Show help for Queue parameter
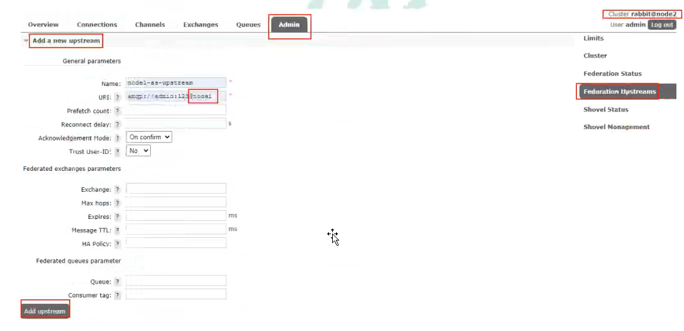The height and width of the screenshot is (331, 684). [x=117, y=282]
